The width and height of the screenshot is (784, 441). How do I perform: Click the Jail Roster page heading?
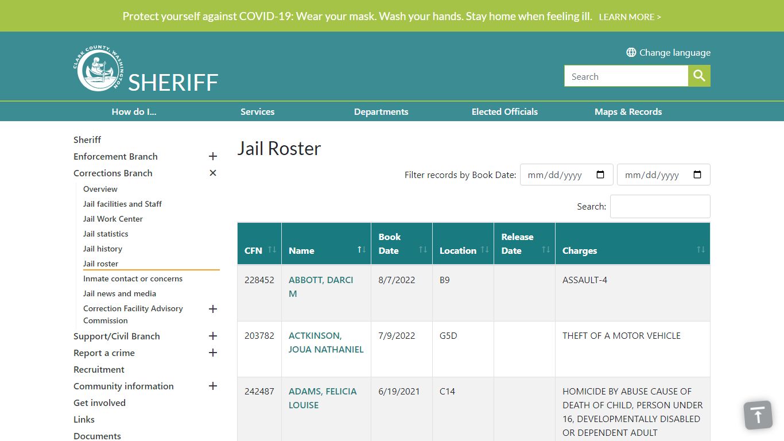[x=279, y=148]
